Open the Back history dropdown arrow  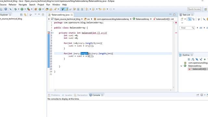point(107,9)
